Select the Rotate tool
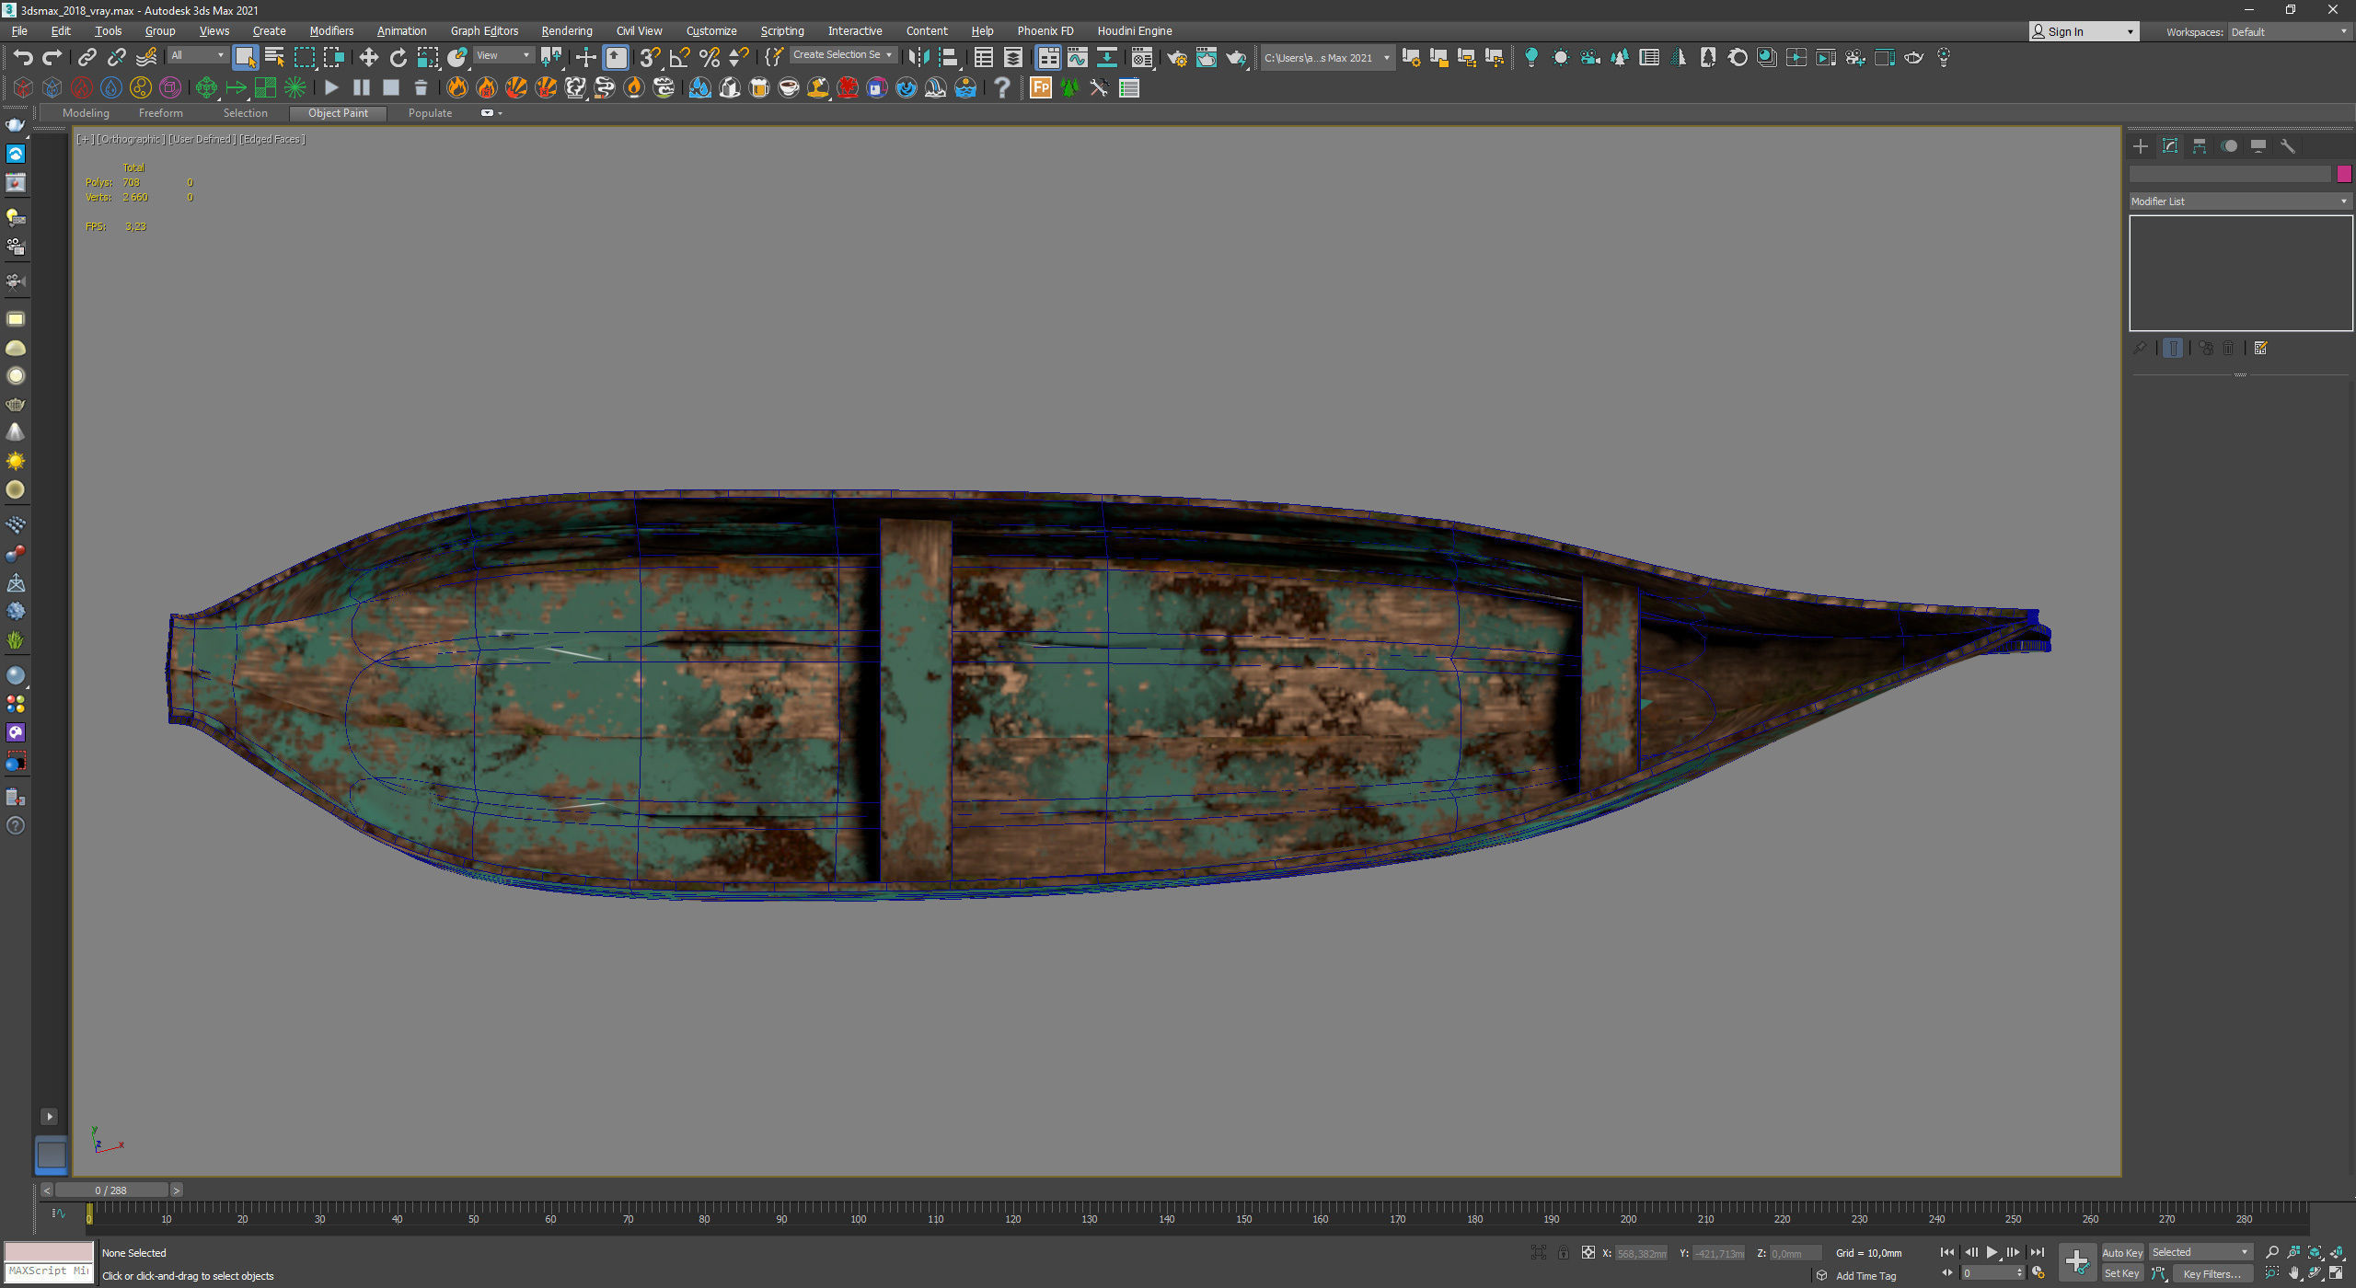 click(x=398, y=58)
